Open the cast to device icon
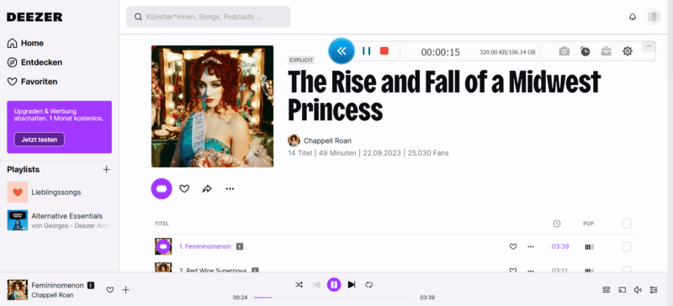 622,290
